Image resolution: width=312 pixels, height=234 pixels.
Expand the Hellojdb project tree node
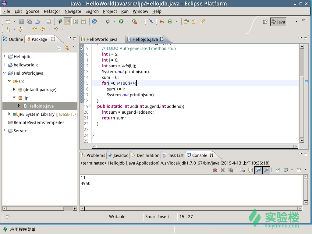[x=4, y=56]
